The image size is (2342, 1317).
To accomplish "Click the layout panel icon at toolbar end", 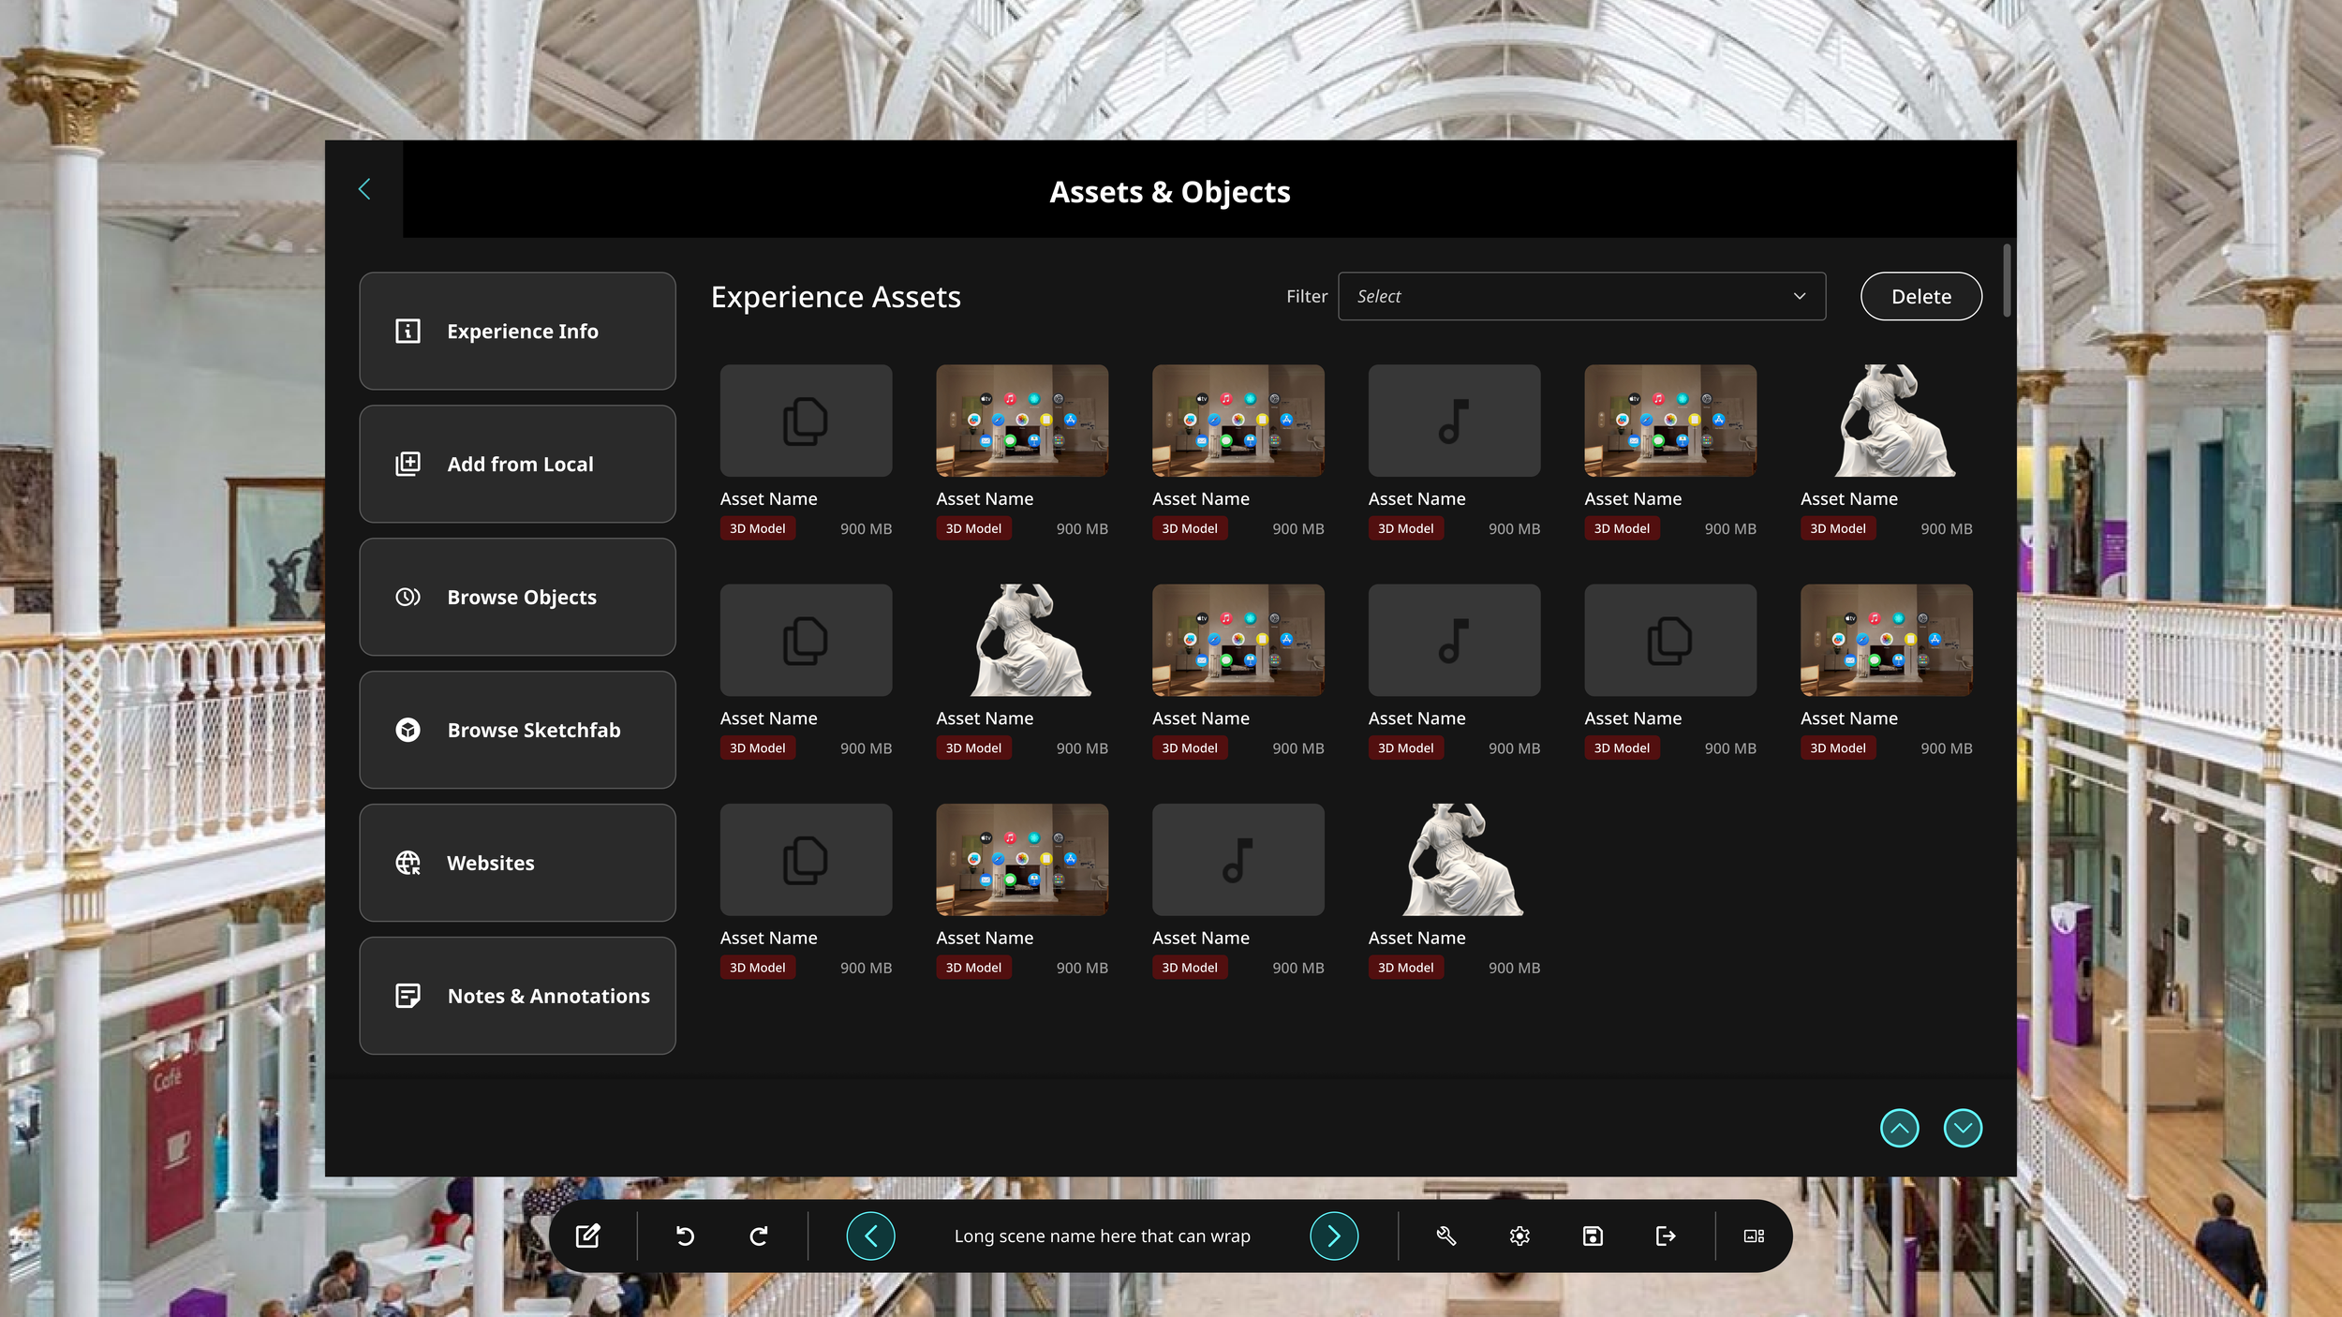I will [1754, 1236].
